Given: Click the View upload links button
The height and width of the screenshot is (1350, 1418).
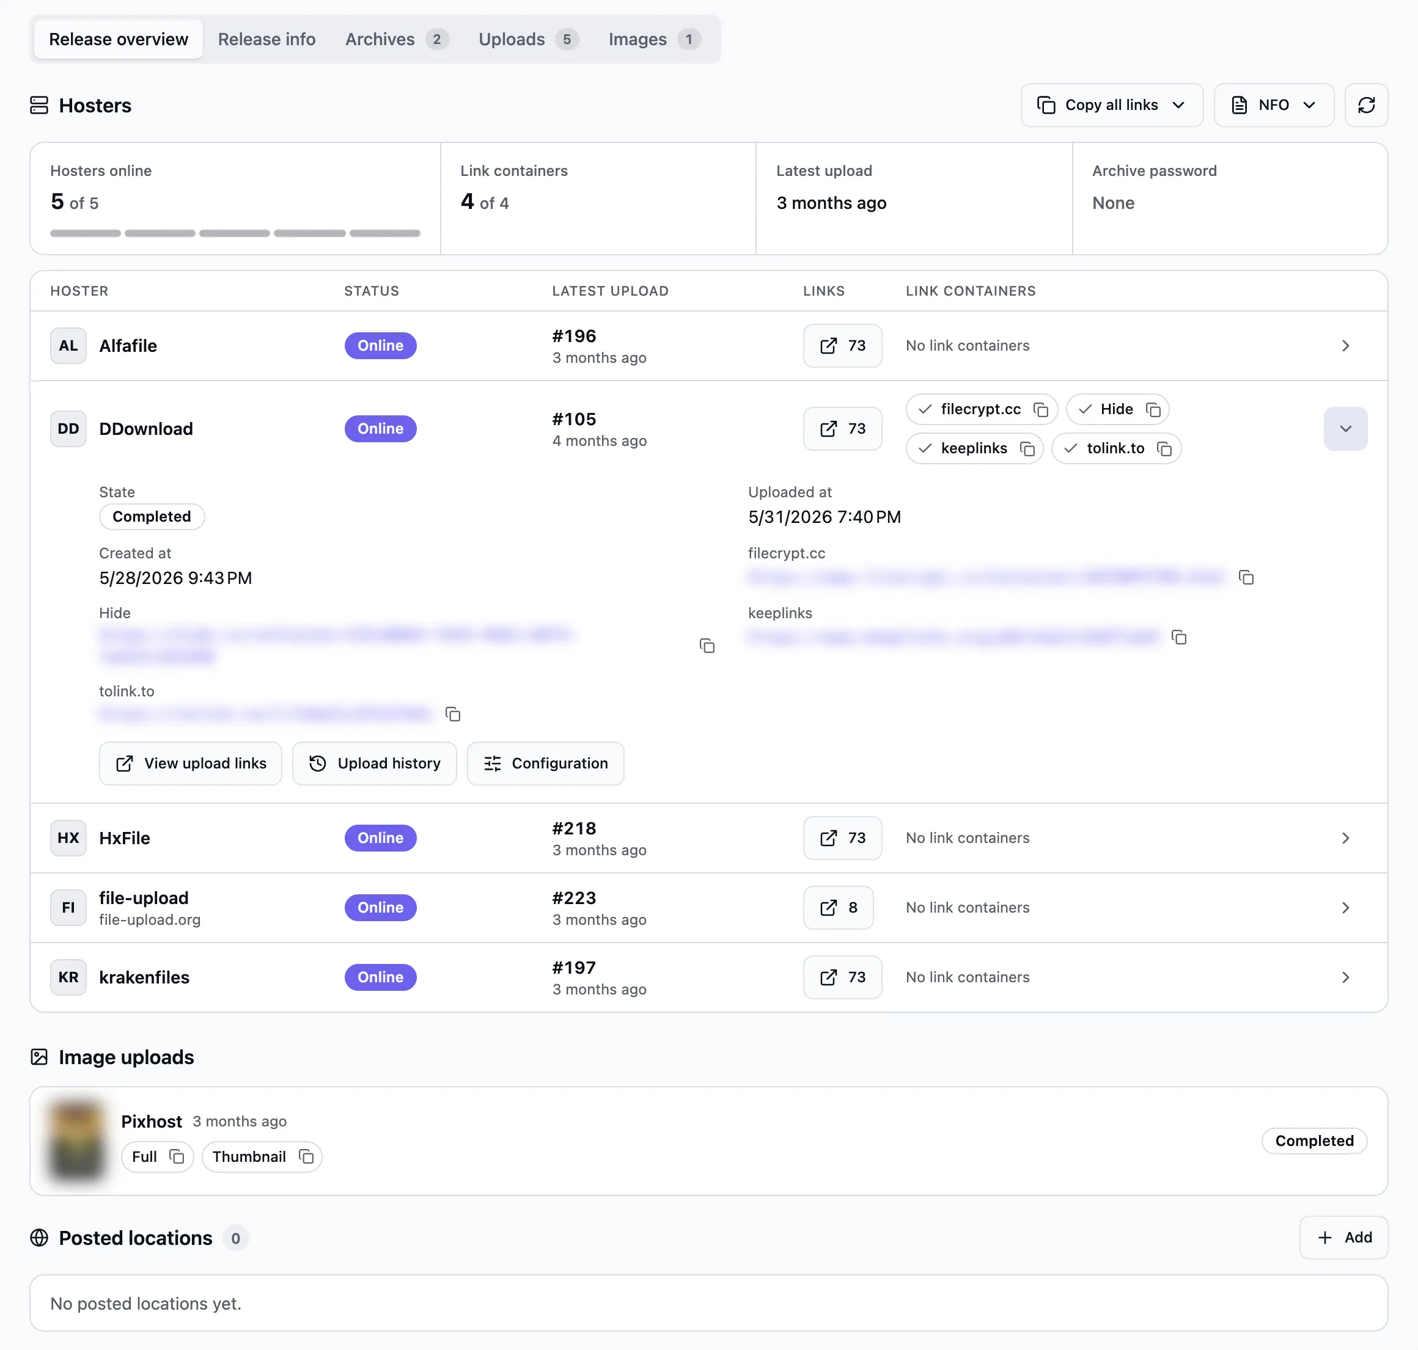Looking at the screenshot, I should [190, 764].
